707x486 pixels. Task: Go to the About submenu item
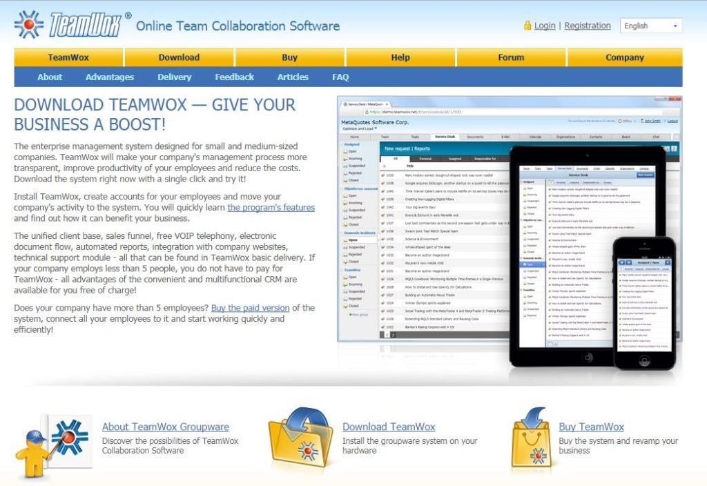[x=50, y=77]
